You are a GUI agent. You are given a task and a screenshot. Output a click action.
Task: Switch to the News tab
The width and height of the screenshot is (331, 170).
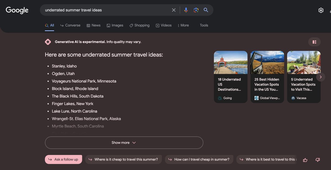pos(93,25)
